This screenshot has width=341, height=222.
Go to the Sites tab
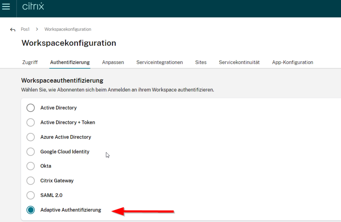[x=201, y=62]
